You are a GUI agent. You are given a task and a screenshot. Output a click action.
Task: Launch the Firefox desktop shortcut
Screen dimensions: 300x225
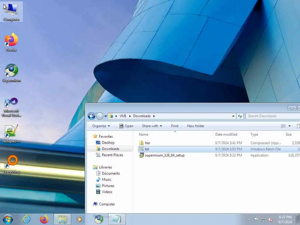click(x=11, y=42)
